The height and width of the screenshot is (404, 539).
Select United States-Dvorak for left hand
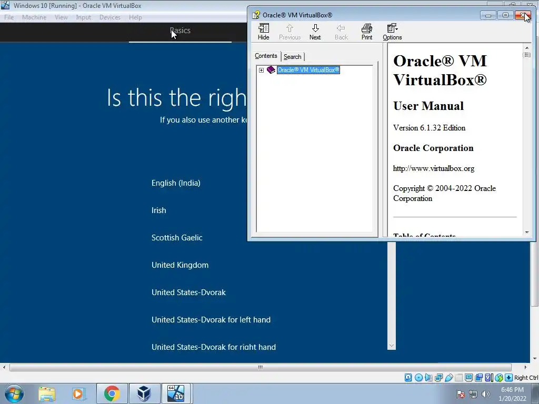211,319
